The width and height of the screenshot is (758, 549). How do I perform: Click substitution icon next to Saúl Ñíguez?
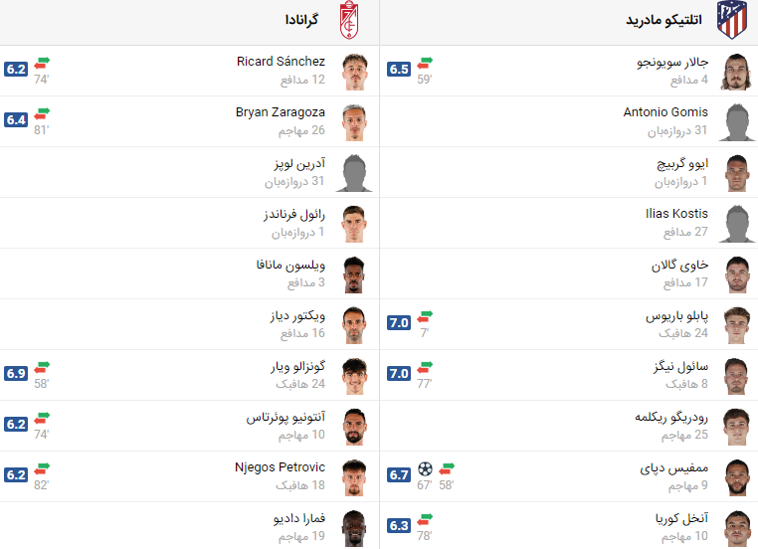(x=425, y=367)
